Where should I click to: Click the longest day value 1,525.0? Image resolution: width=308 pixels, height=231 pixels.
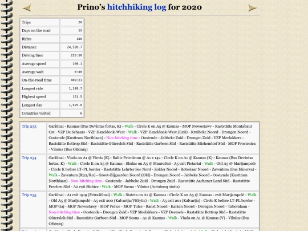pos(75,105)
